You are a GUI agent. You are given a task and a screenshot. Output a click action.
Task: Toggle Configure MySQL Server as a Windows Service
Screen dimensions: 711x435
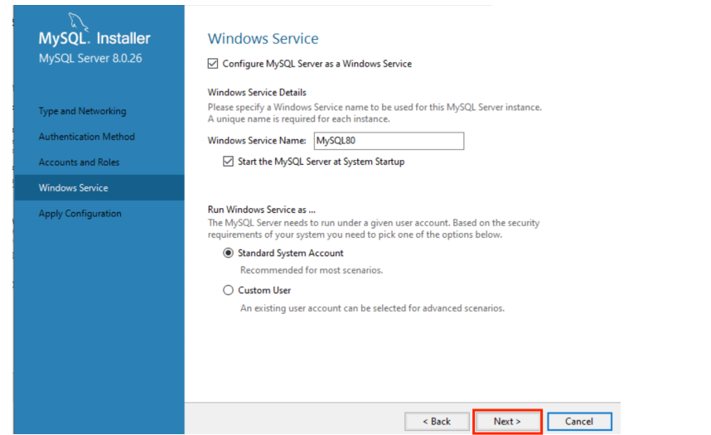pos(213,64)
